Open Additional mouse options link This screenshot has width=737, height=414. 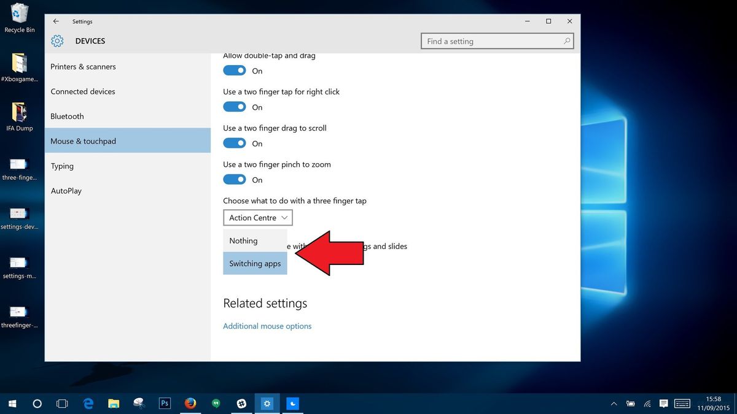tap(267, 326)
